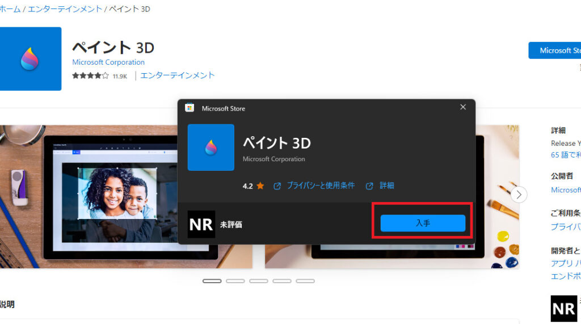Click the 未評価 label in dialog
This screenshot has width=581, height=324.
click(231, 225)
